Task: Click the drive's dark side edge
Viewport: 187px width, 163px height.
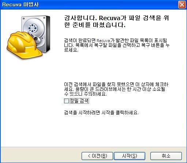Action: (x=48, y=33)
